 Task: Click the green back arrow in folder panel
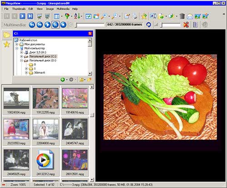[63, 80]
